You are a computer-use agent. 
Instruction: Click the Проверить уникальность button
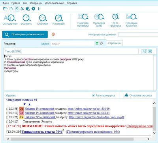[x=25, y=35]
